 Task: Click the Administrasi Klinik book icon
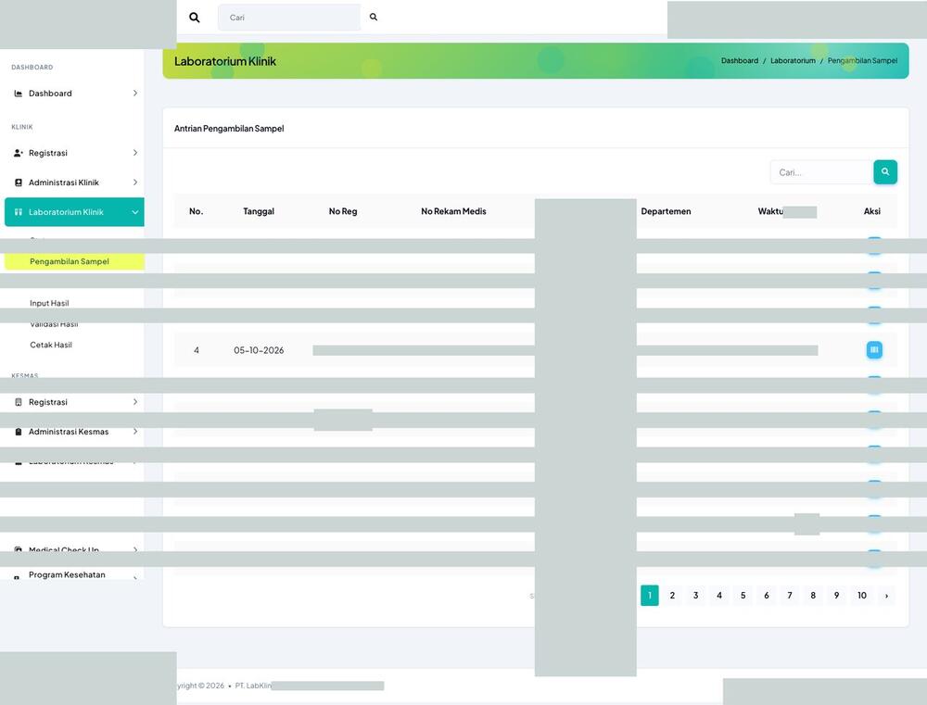tap(19, 183)
